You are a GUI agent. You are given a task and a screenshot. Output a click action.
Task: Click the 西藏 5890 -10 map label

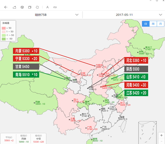click(x=40, y=103)
